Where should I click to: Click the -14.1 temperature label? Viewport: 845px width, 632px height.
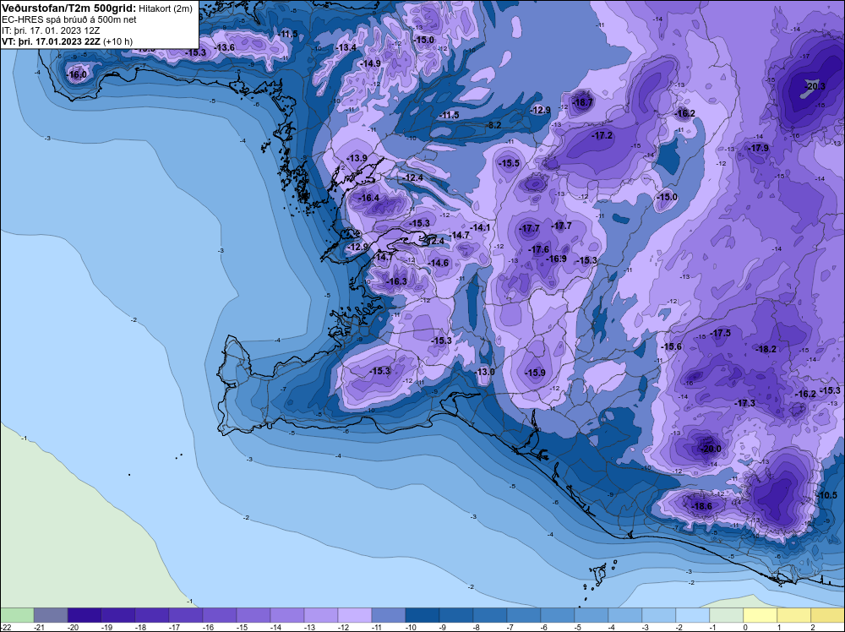pyautogui.click(x=480, y=227)
